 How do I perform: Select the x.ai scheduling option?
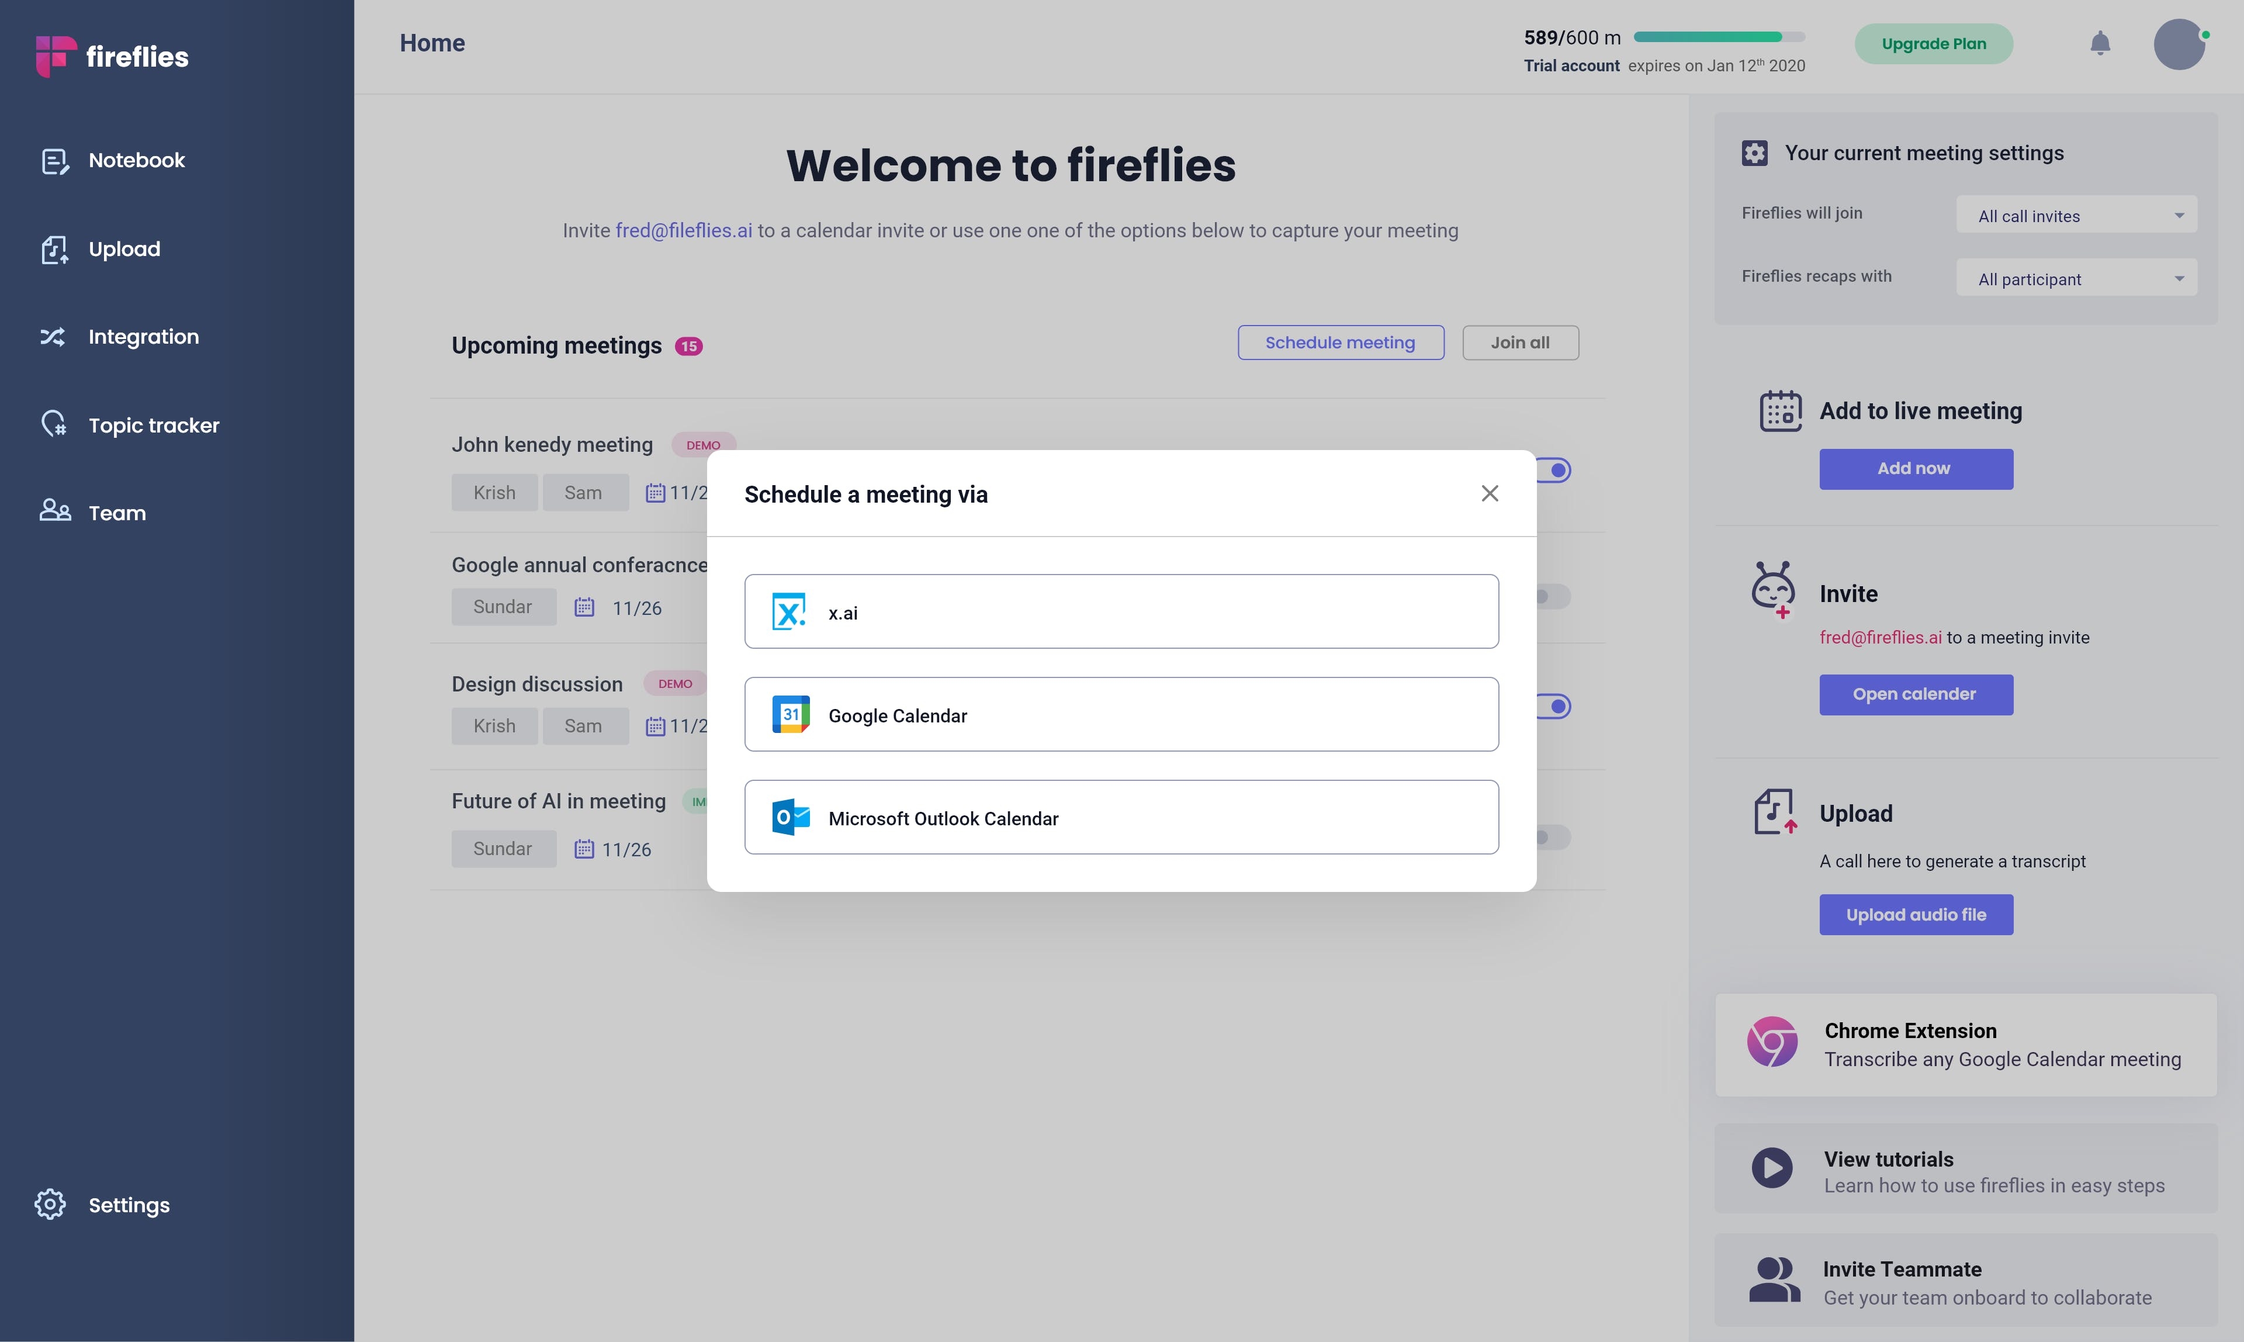1121,611
